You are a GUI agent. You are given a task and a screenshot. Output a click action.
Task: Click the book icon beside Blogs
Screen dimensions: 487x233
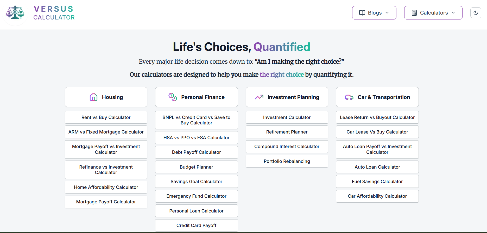[362, 13]
